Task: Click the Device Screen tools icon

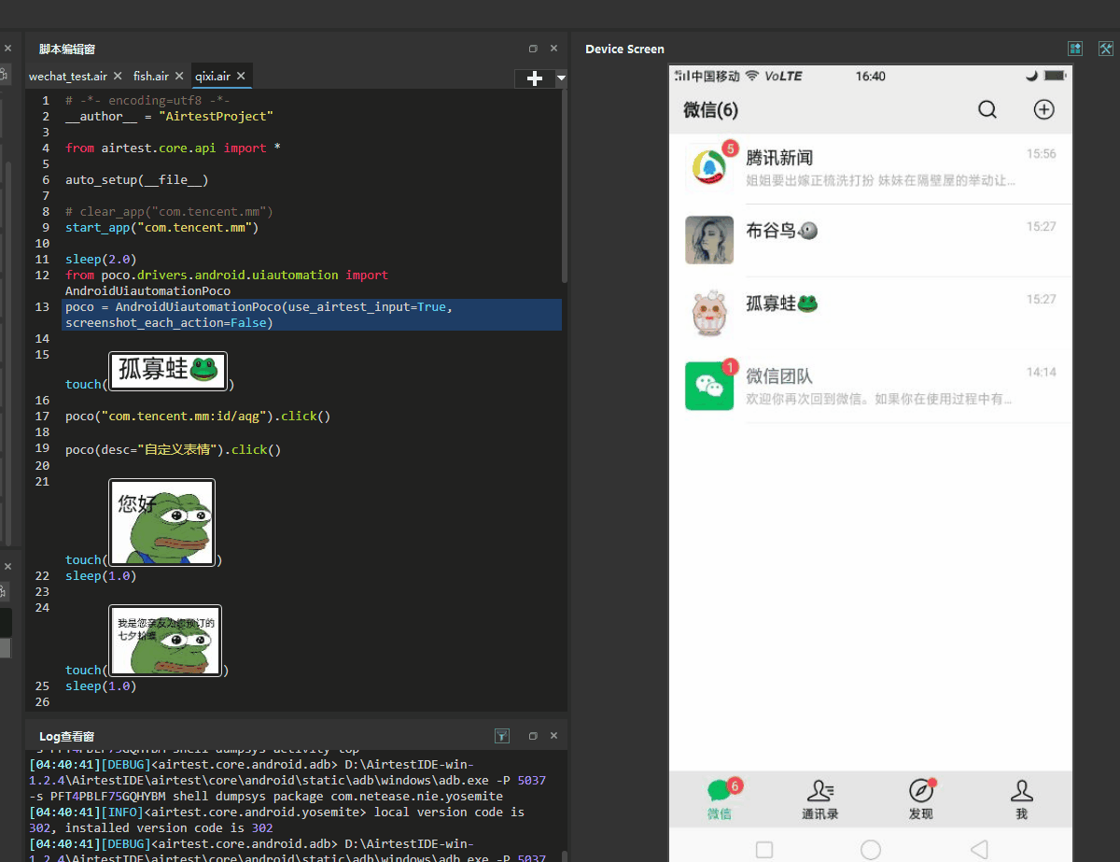Action: pyautogui.click(x=1106, y=49)
